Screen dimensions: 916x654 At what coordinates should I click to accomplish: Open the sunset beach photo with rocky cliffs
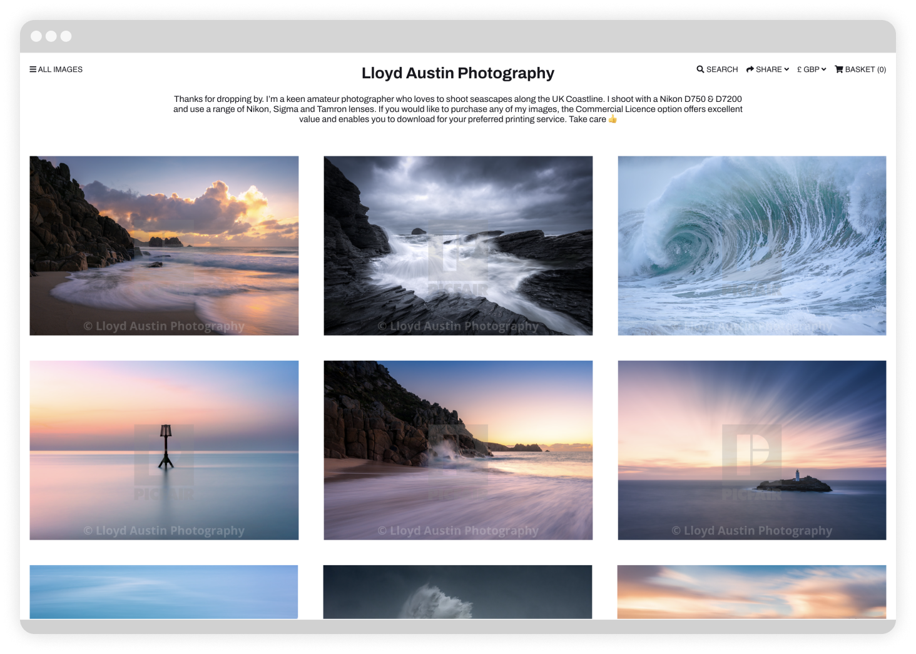164,245
